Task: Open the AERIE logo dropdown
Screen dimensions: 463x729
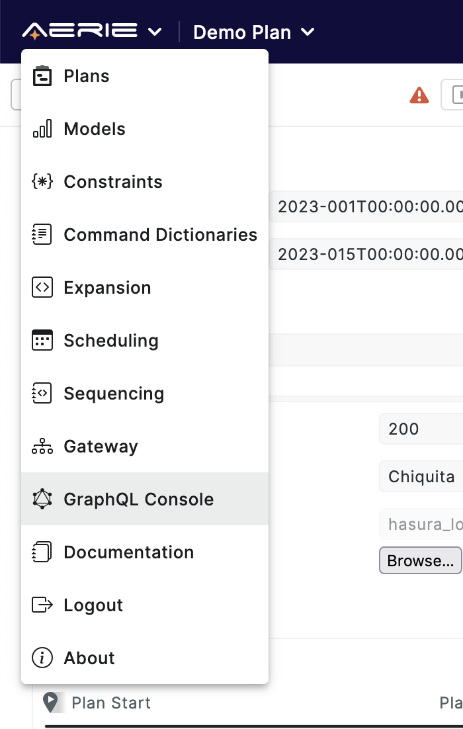Action: coord(93,30)
